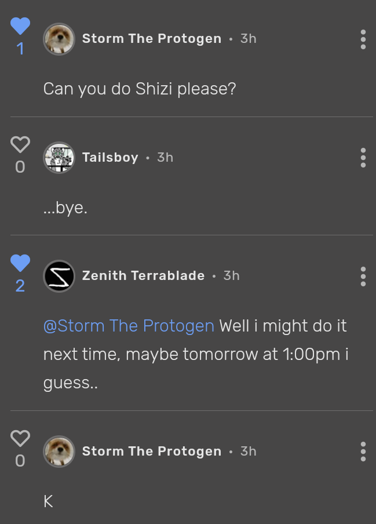The height and width of the screenshot is (524, 376).
Task: View Storm The Protogen's avatar on Shizi comment
Action: coord(59,39)
